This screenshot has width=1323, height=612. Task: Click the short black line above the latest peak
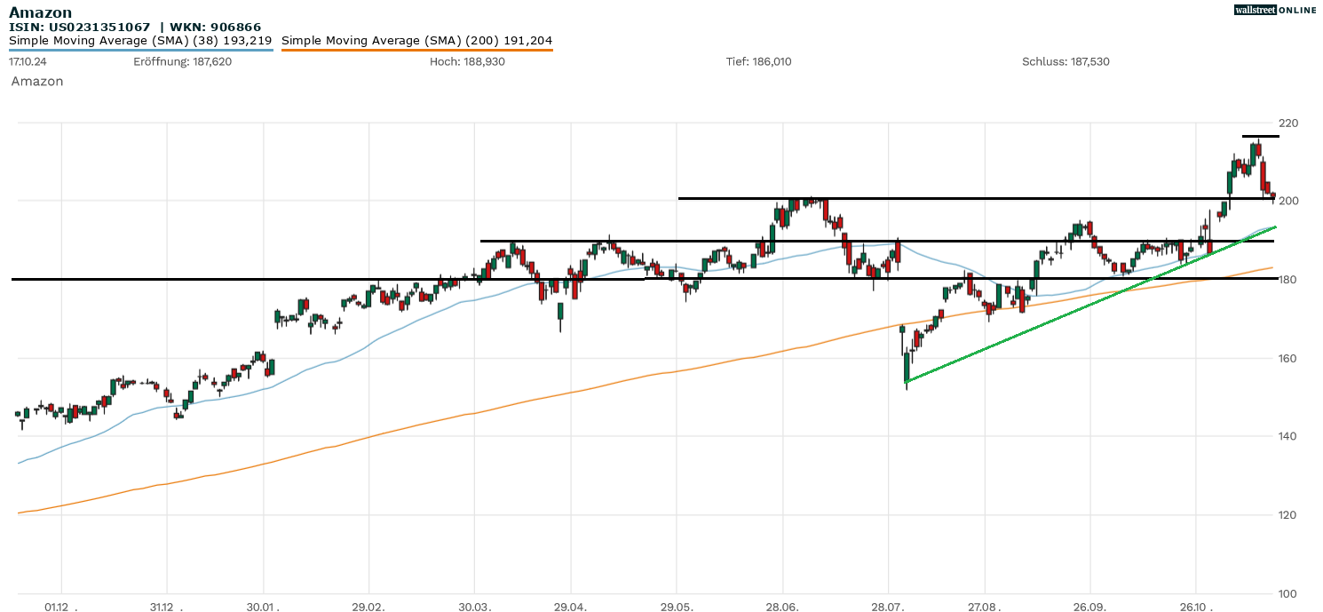1260,136
